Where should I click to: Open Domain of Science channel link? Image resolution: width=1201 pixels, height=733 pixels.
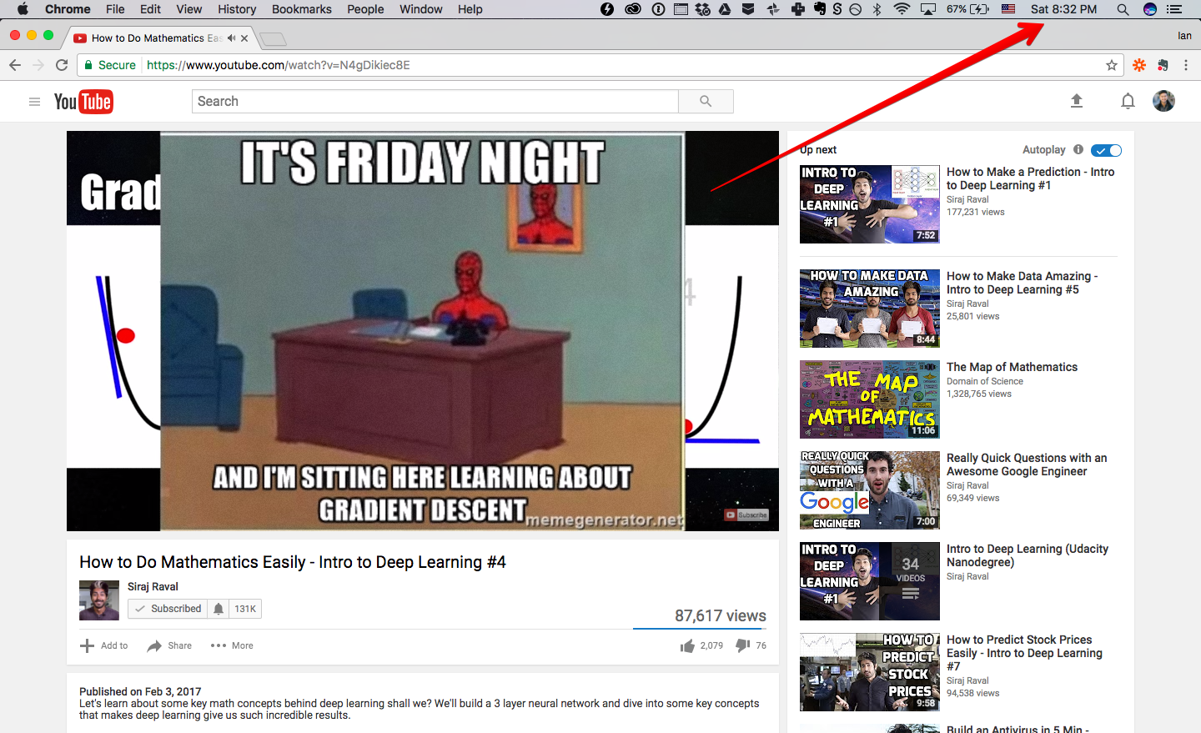coord(985,381)
